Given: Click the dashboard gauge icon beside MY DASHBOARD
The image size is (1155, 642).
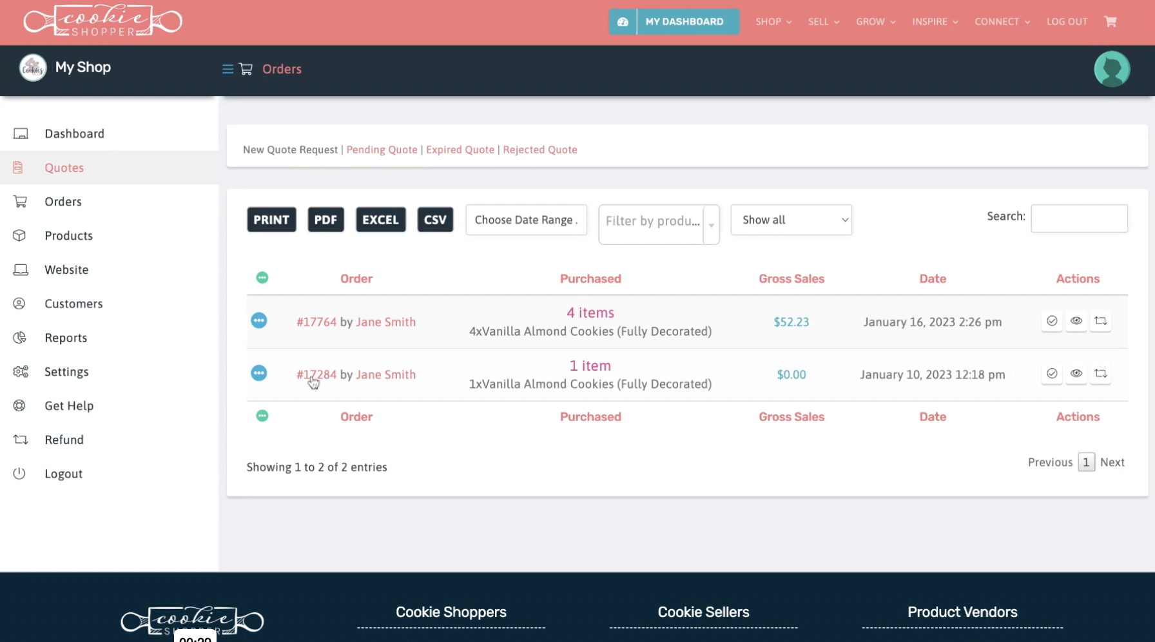Looking at the screenshot, I should click(x=623, y=21).
